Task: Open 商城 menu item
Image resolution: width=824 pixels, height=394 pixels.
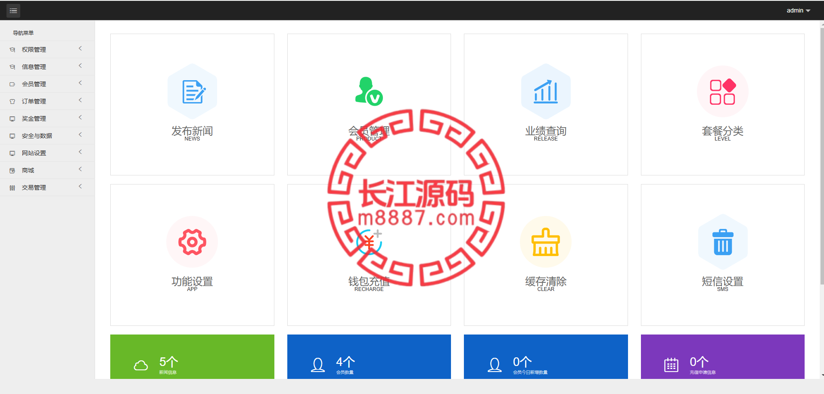Action: (47, 170)
